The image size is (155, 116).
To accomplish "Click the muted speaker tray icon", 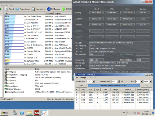I will [139, 113].
